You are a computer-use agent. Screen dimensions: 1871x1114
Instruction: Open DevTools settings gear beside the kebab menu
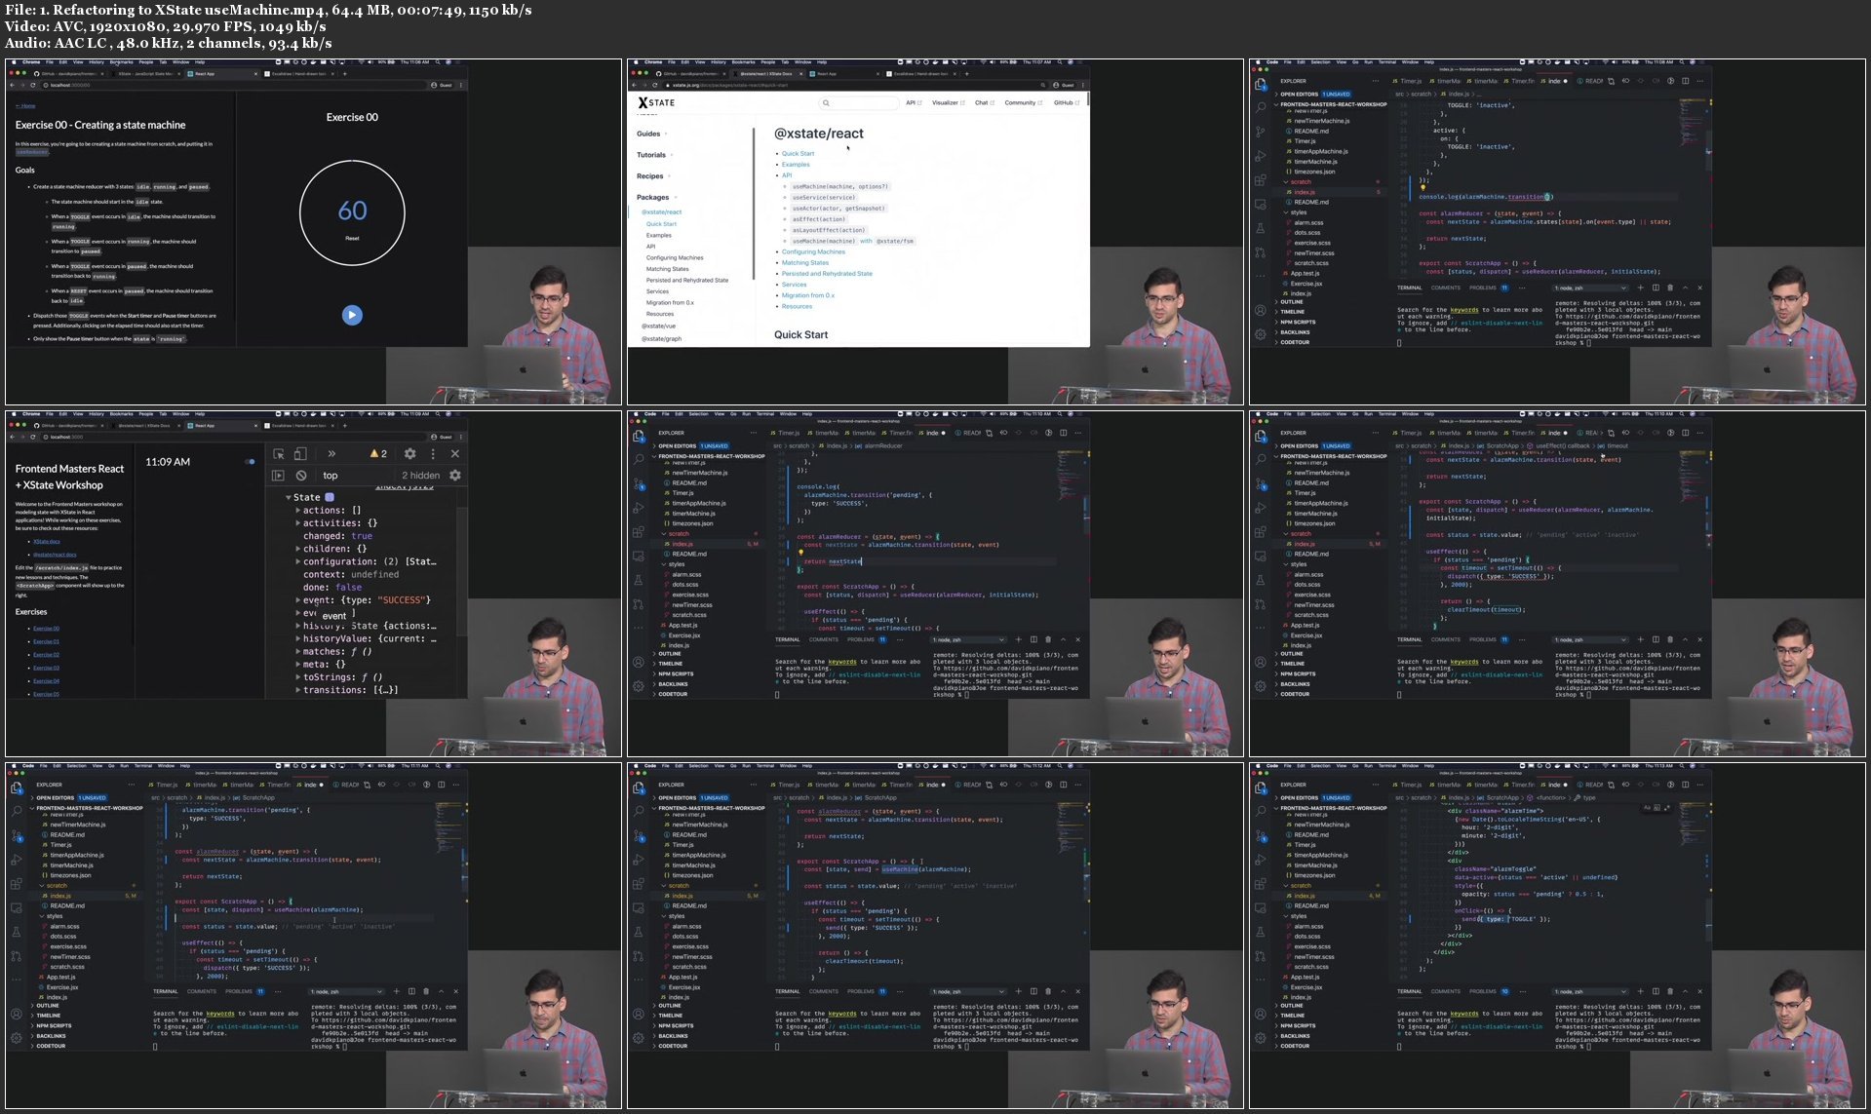(409, 454)
